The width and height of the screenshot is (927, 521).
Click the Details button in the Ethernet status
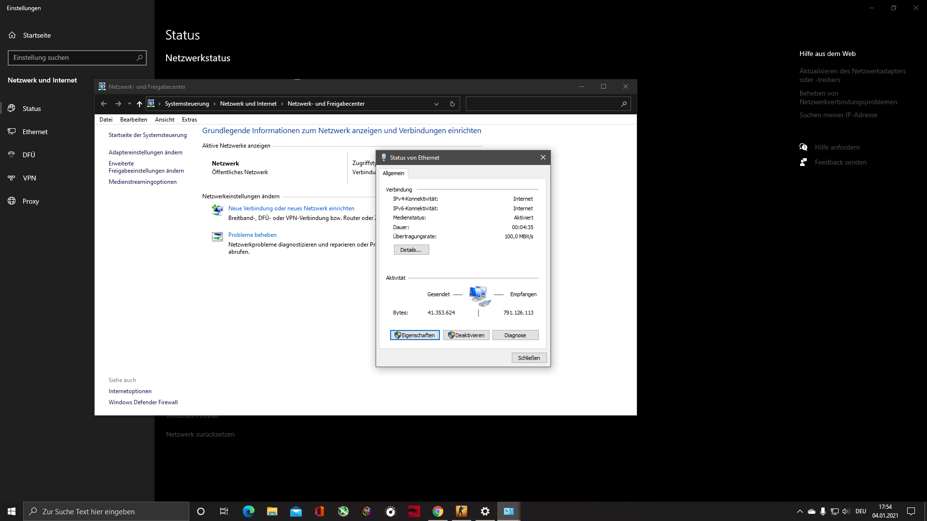click(x=411, y=249)
